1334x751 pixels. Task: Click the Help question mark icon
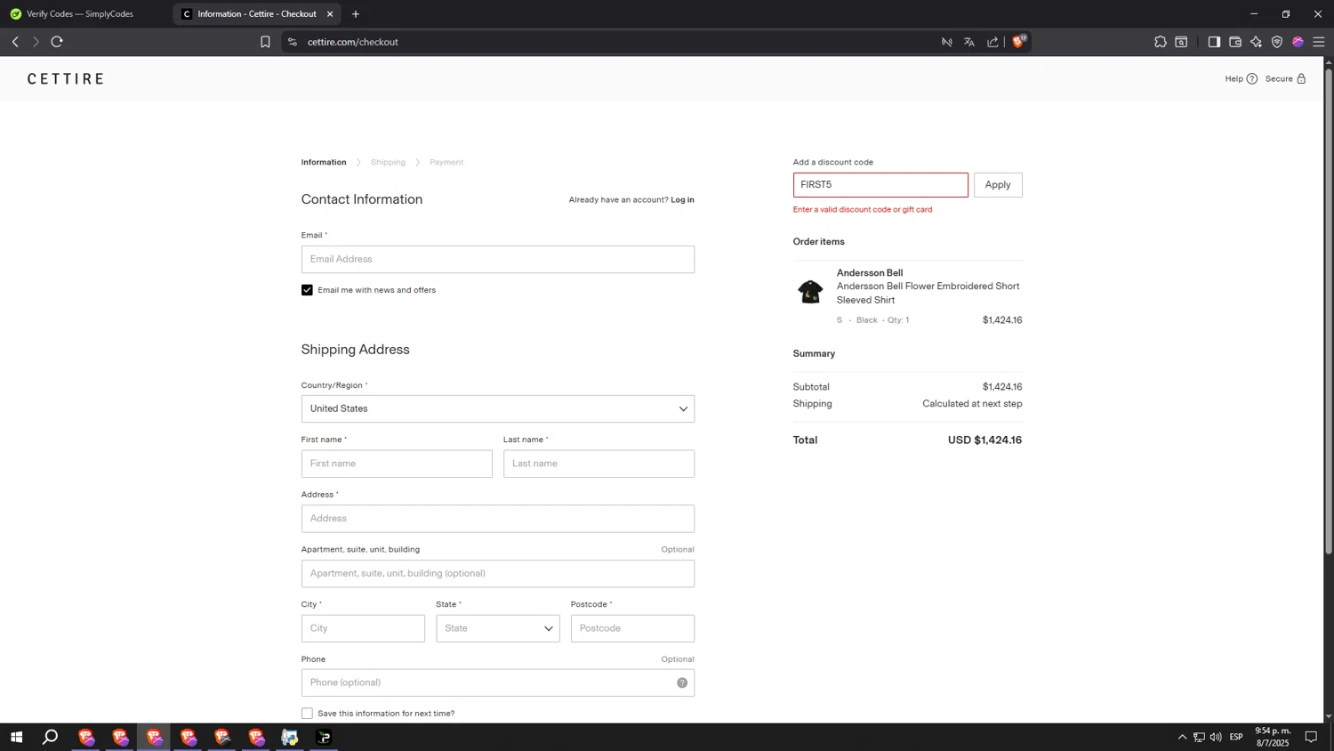[1252, 78]
